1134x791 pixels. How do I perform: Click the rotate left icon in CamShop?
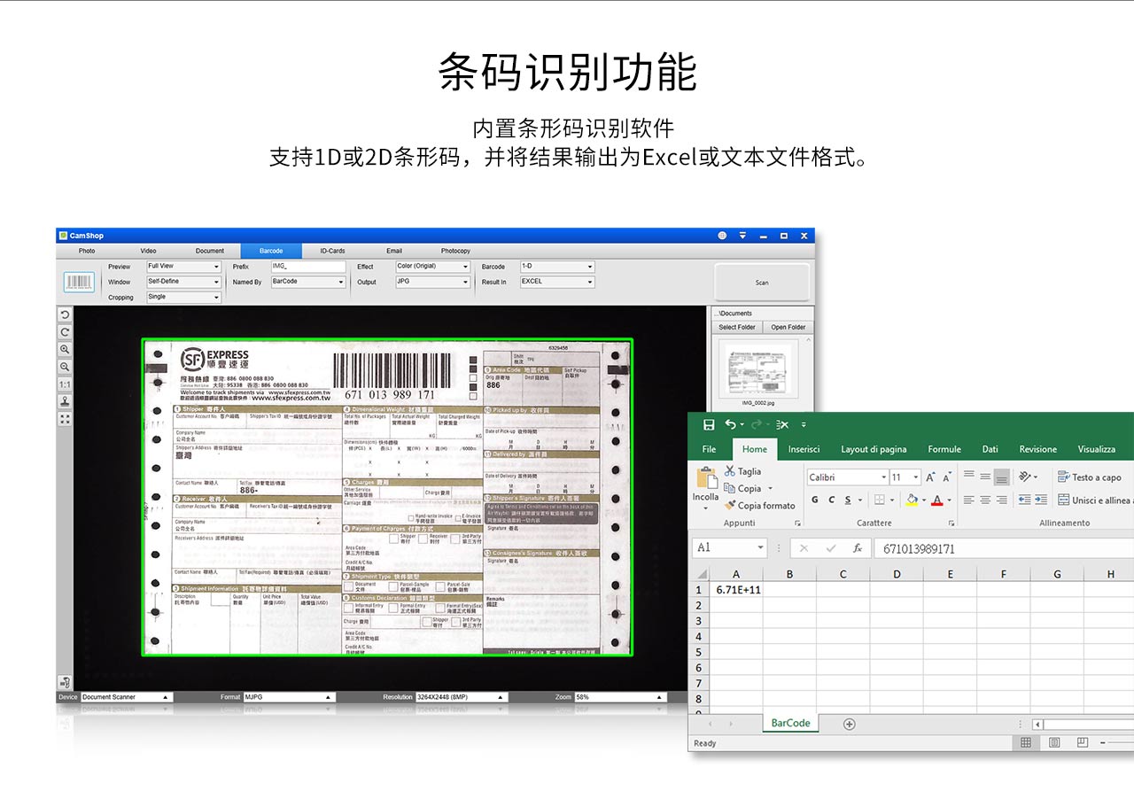[x=65, y=314]
